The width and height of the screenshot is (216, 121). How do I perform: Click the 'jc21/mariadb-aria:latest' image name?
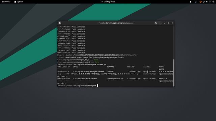(85, 79)
